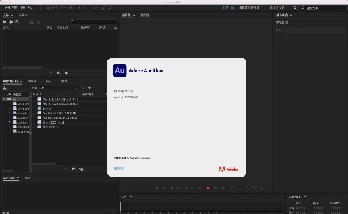This screenshot has height=214, width=348.
Task: Click the Open File folder icon
Action: [x=5, y=21]
